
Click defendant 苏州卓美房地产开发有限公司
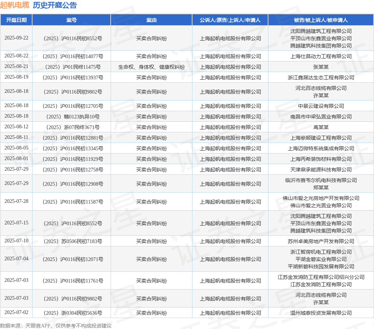point(321,241)
